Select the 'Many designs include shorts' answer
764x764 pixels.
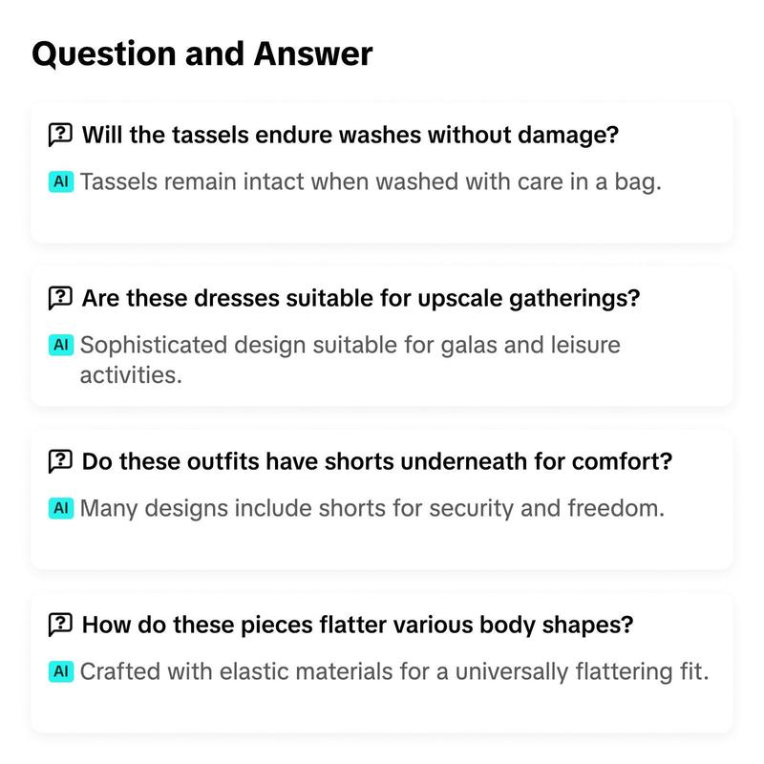tap(371, 508)
